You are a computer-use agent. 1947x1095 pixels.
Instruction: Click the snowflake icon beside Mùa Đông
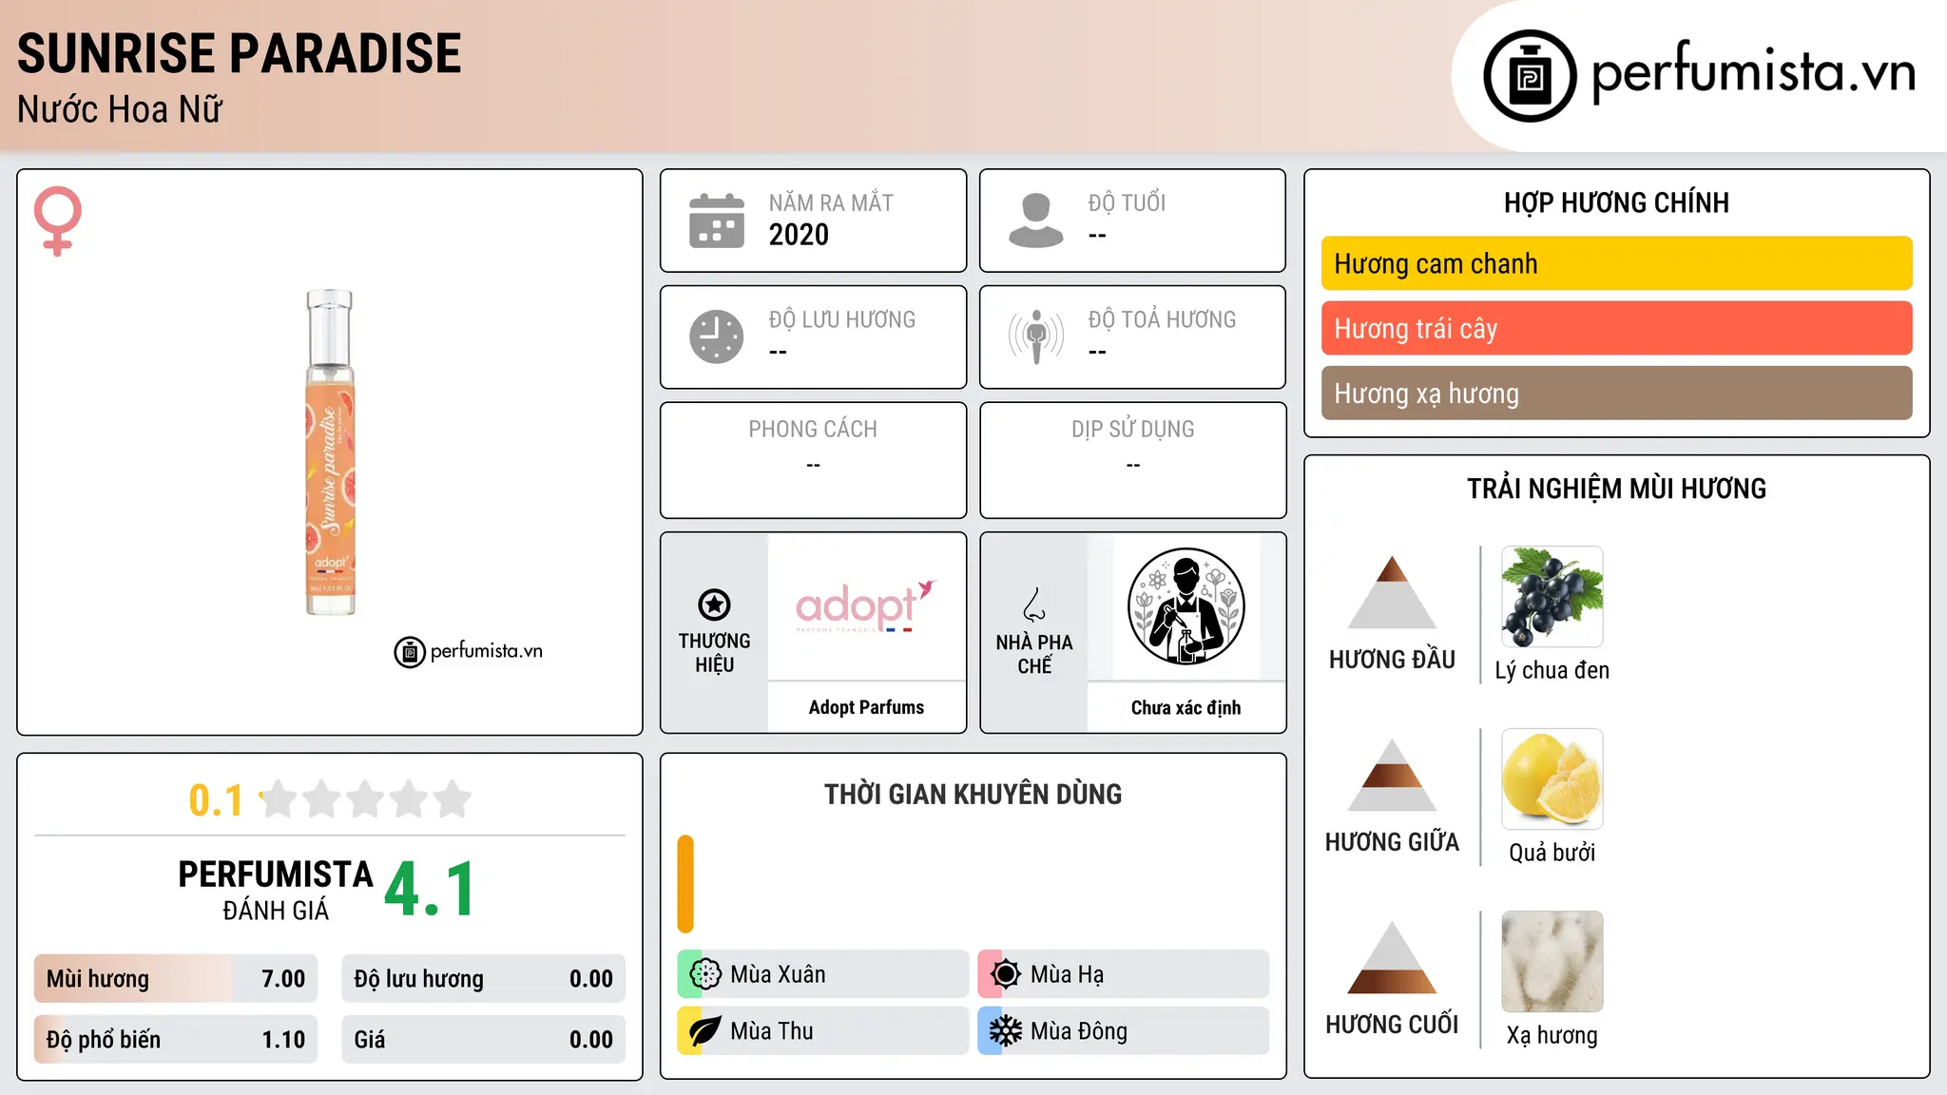click(1006, 1031)
